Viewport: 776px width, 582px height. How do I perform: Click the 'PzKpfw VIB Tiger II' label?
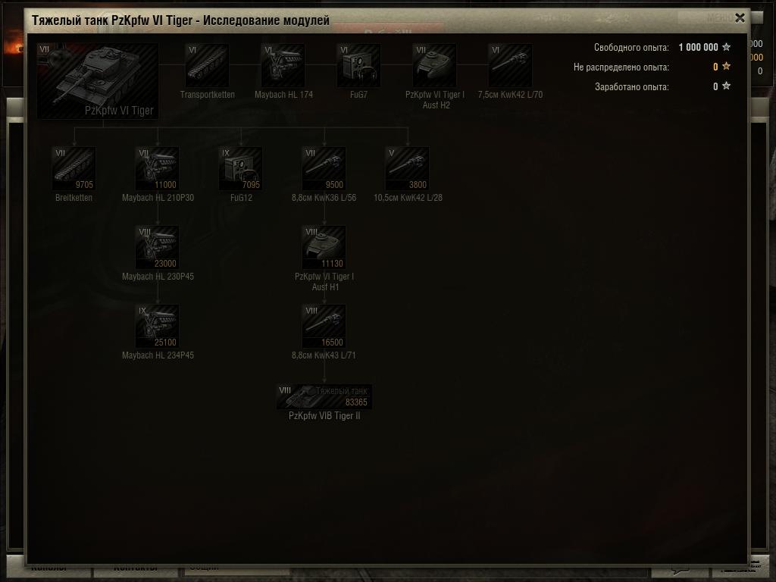pos(324,416)
